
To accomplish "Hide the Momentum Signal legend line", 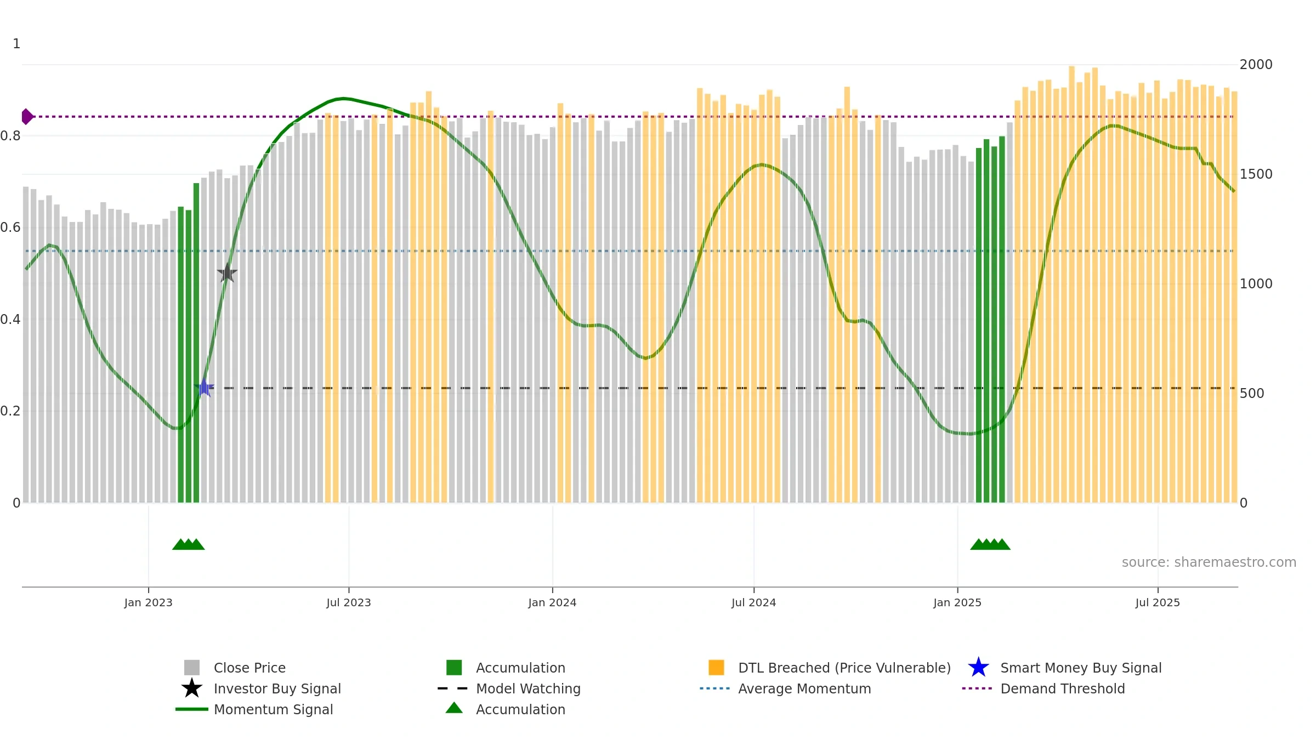I will 254,709.
